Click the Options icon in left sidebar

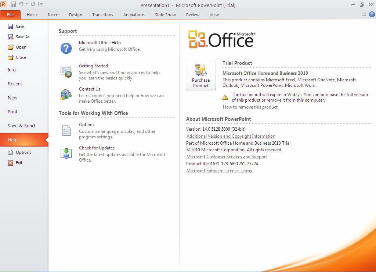[11, 152]
